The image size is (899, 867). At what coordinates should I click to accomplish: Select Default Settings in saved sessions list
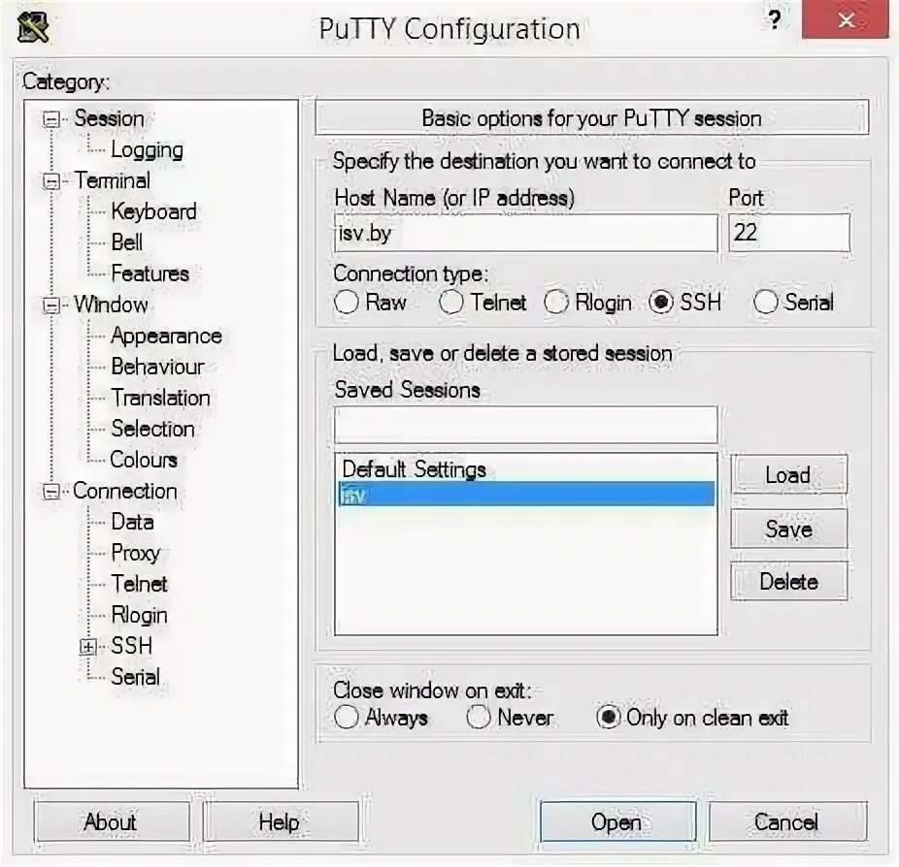click(526, 469)
